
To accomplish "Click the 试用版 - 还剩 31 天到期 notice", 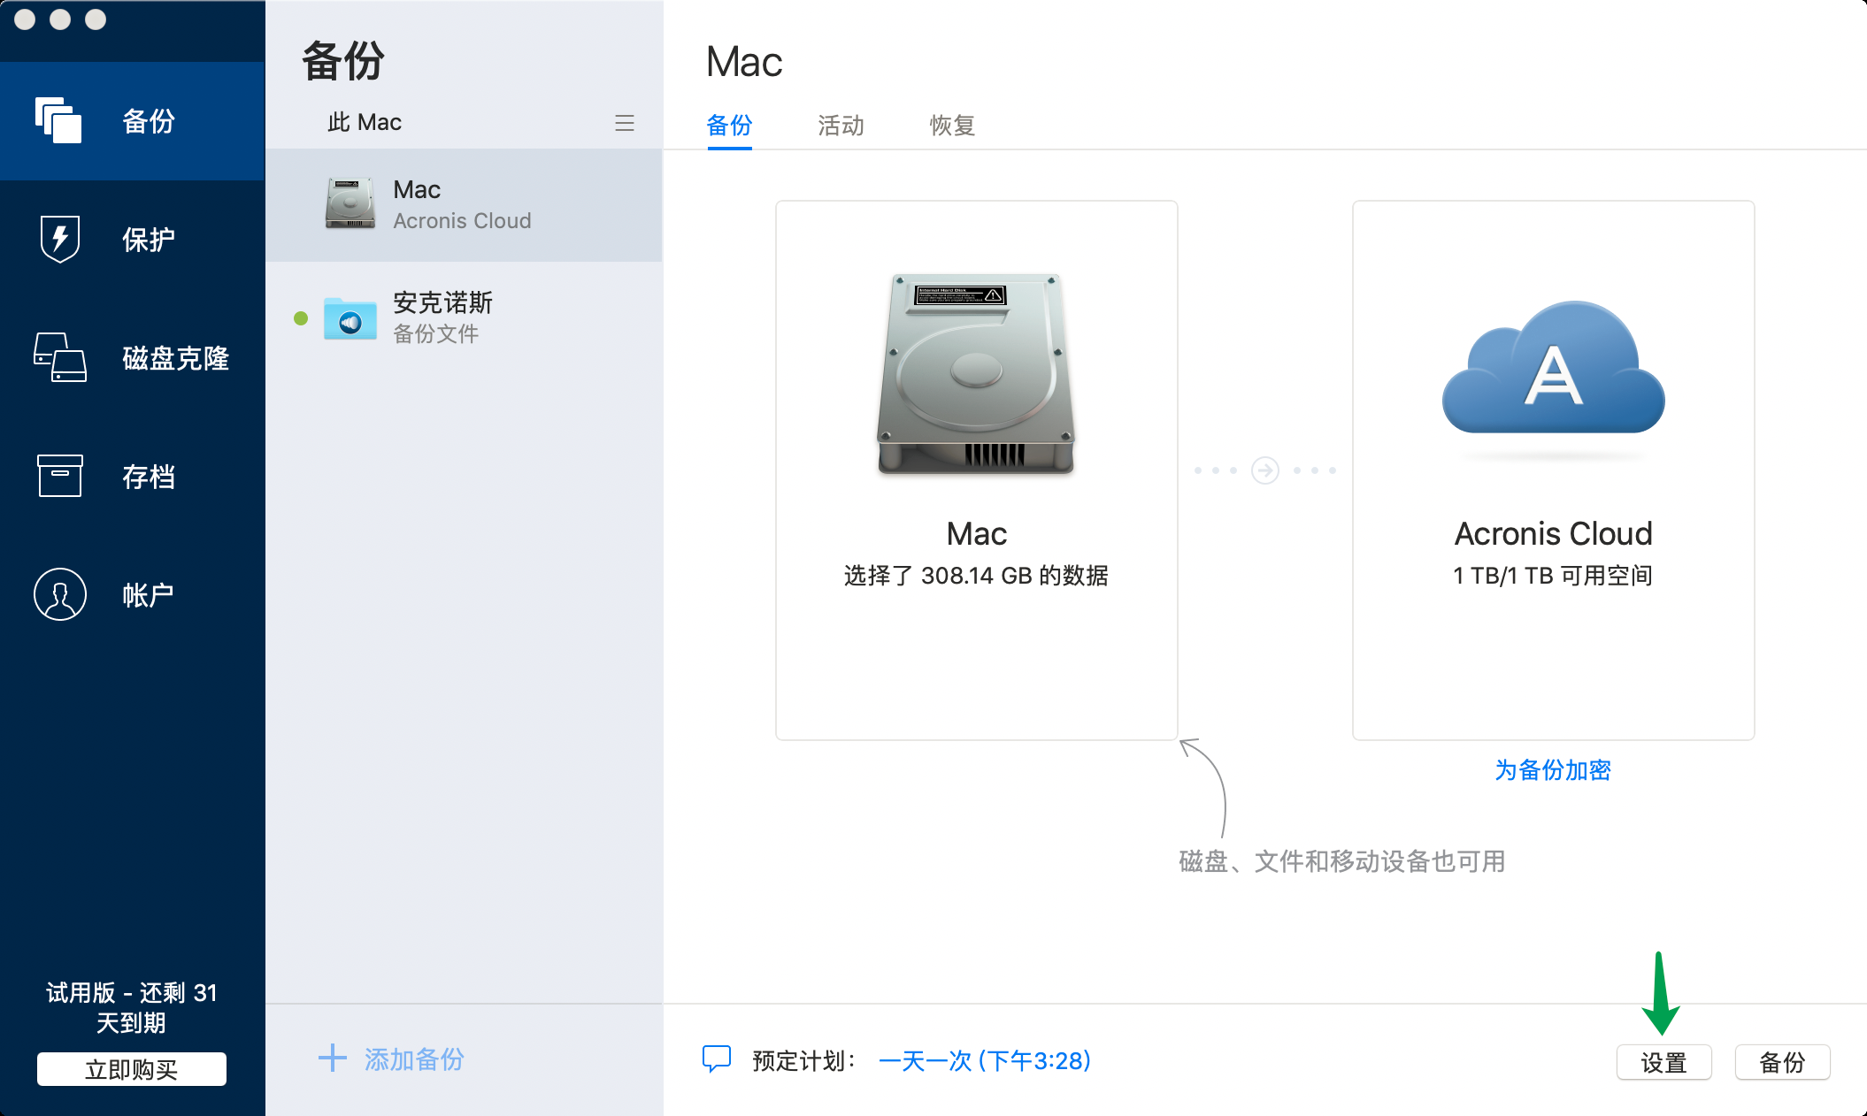I will (131, 1007).
